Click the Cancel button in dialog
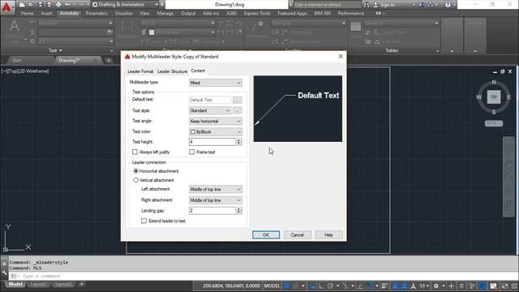This screenshot has width=519, height=292. click(x=298, y=234)
